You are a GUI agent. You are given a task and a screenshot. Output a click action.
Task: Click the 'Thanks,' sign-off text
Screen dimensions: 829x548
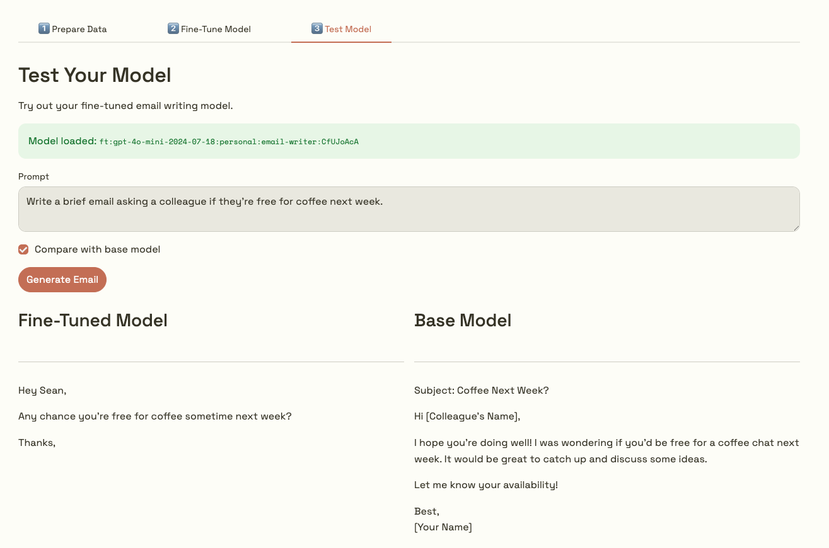click(37, 443)
